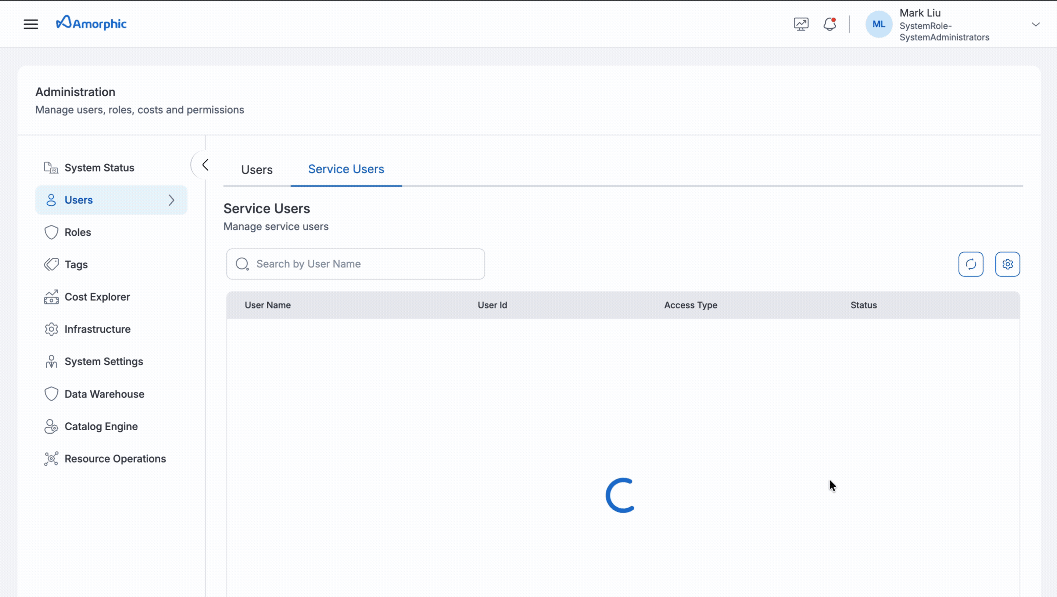Image resolution: width=1057 pixels, height=597 pixels.
Task: Go to Roles section
Action: point(78,232)
